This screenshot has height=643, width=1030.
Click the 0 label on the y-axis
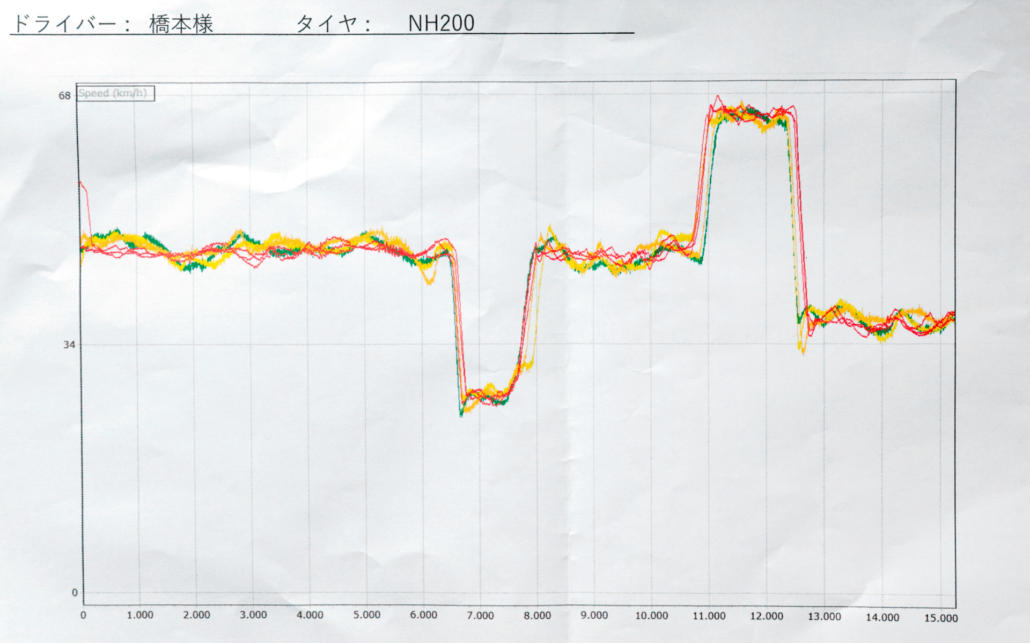pos(75,593)
